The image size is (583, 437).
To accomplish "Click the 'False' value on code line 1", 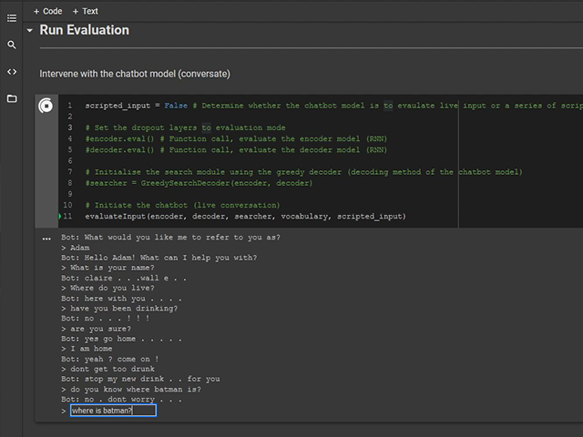I will 177,106.
